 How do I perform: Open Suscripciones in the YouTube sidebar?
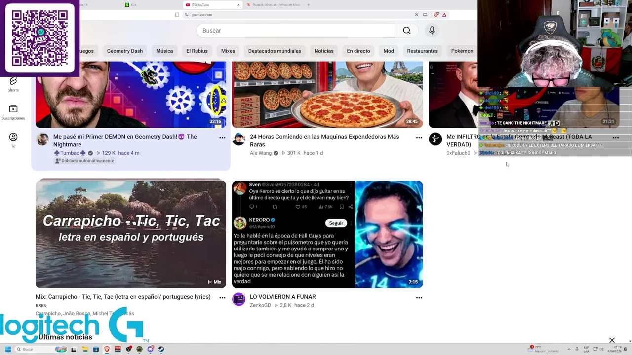pyautogui.click(x=13, y=112)
